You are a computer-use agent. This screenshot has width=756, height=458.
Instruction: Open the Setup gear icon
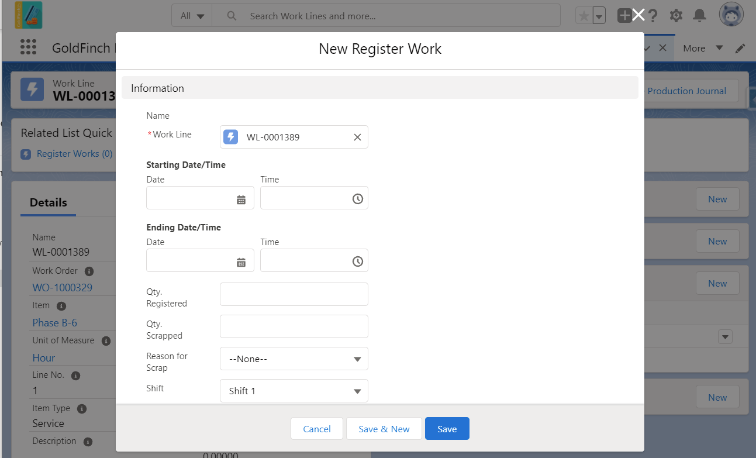(676, 16)
